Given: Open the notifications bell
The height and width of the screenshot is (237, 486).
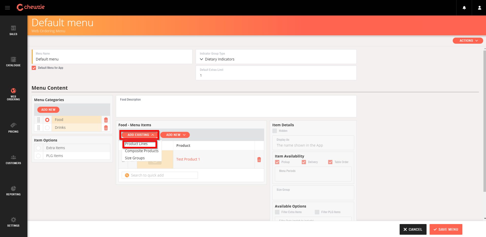Looking at the screenshot, I should pyautogui.click(x=464, y=8).
